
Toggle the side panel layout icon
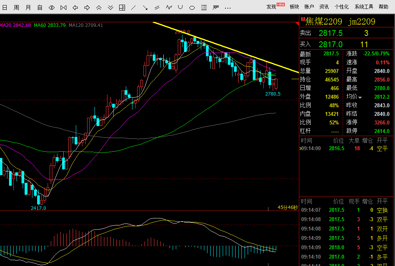coord(122,7)
